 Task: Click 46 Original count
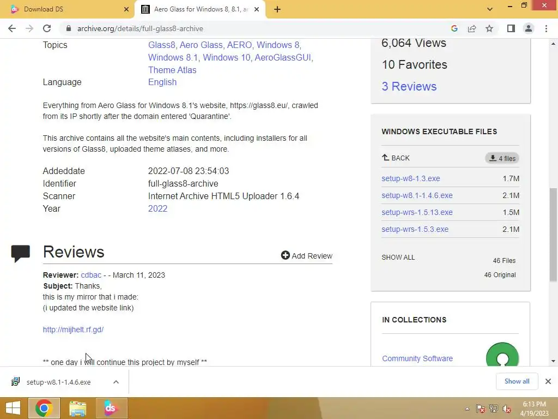500,275
